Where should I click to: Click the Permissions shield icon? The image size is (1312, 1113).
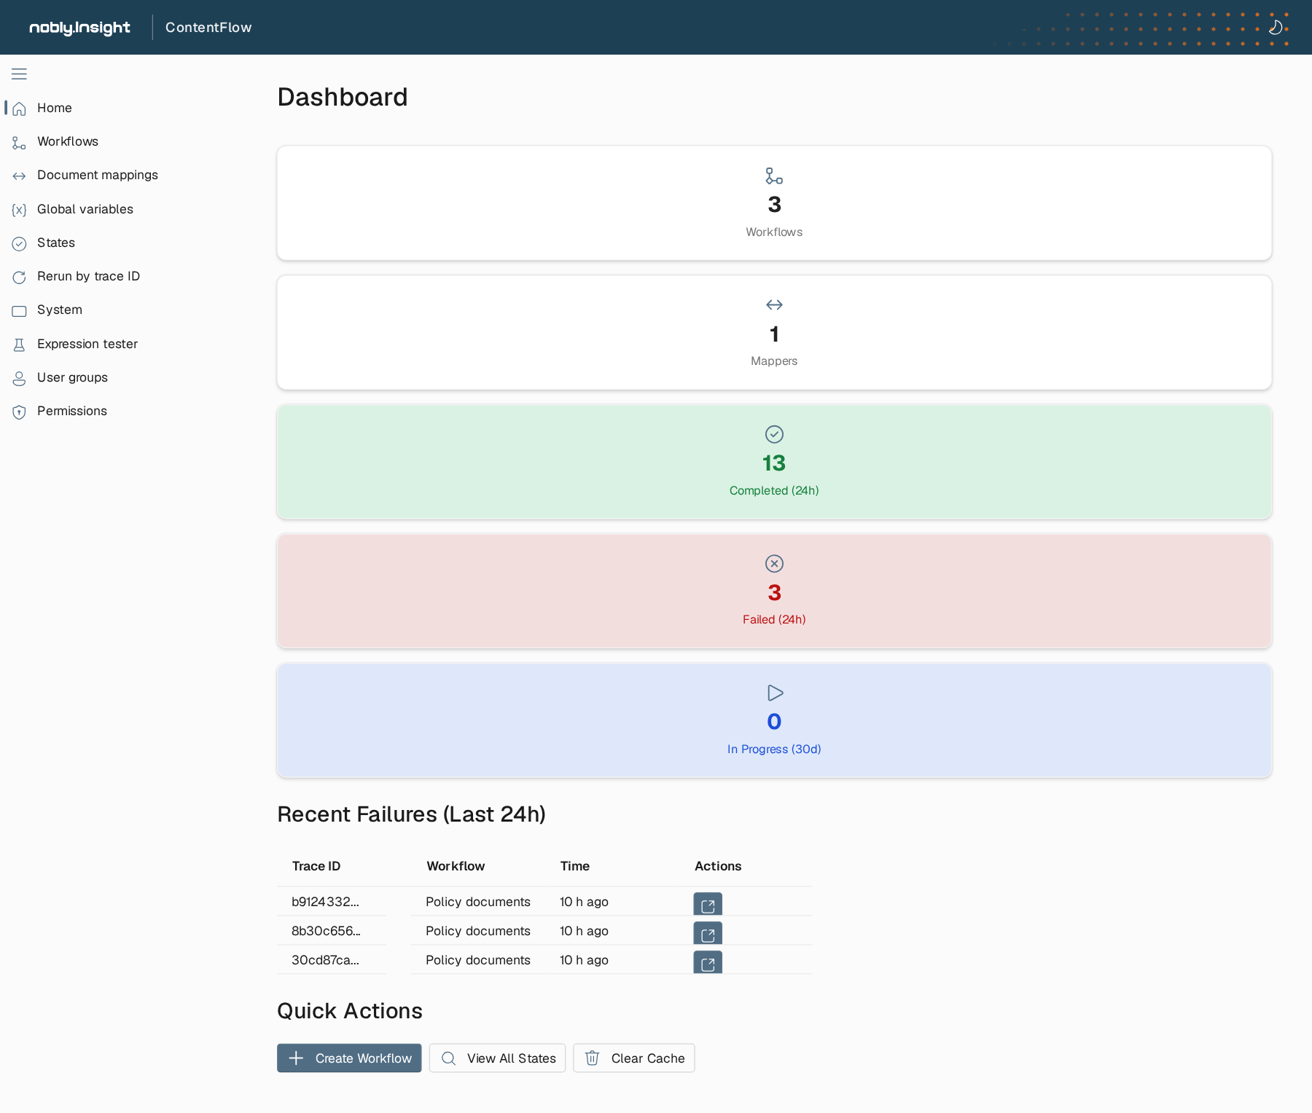coord(19,412)
